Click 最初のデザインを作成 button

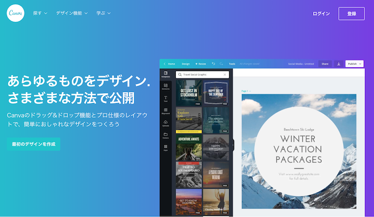click(34, 144)
